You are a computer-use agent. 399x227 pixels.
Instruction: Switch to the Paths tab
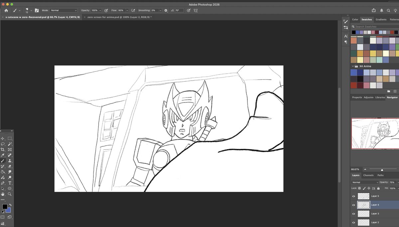[380, 175]
